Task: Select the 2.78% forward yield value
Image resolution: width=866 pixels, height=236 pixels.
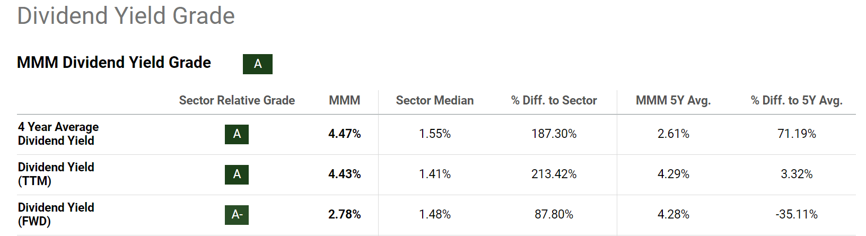Action: pos(344,215)
